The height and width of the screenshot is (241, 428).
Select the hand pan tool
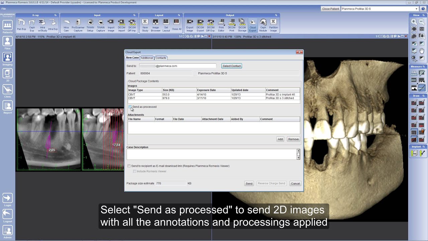pos(422,51)
